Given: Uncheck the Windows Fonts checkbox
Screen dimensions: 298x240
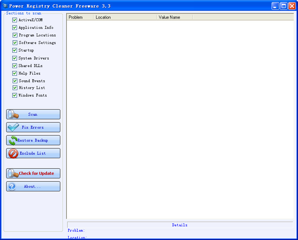Looking at the screenshot, I should coord(15,95).
